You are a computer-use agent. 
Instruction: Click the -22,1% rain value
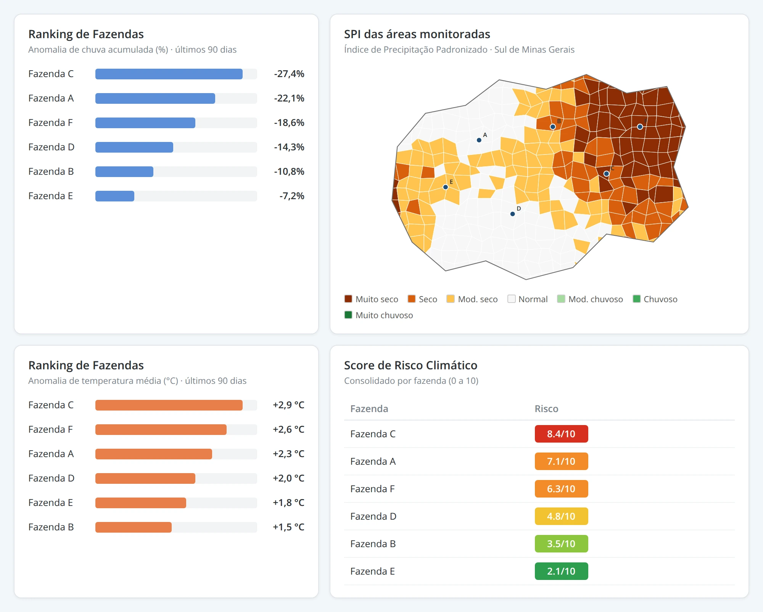(x=289, y=98)
